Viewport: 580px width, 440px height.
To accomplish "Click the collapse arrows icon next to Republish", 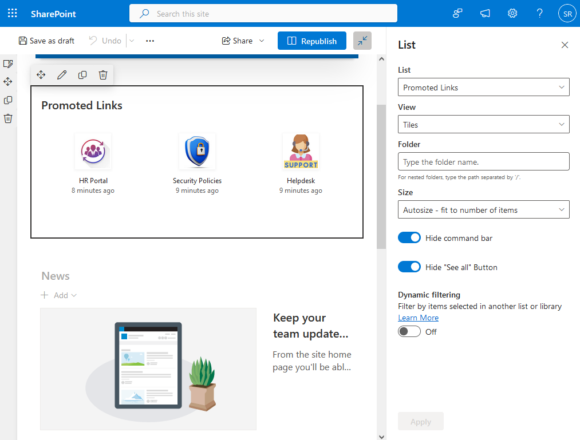I will 362,41.
